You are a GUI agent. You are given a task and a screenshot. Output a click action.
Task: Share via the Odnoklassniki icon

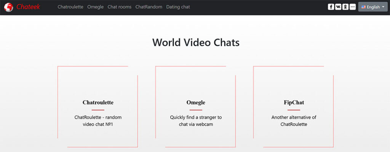(x=345, y=7)
